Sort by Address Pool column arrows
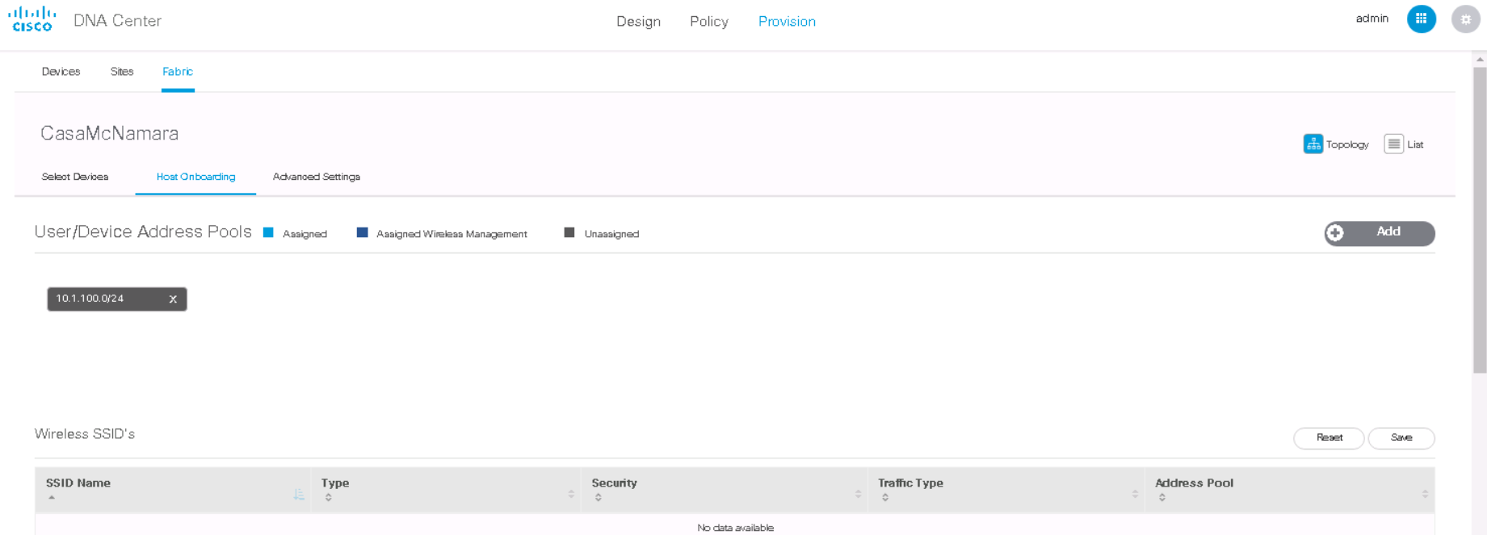This screenshot has width=1487, height=535. click(1161, 498)
